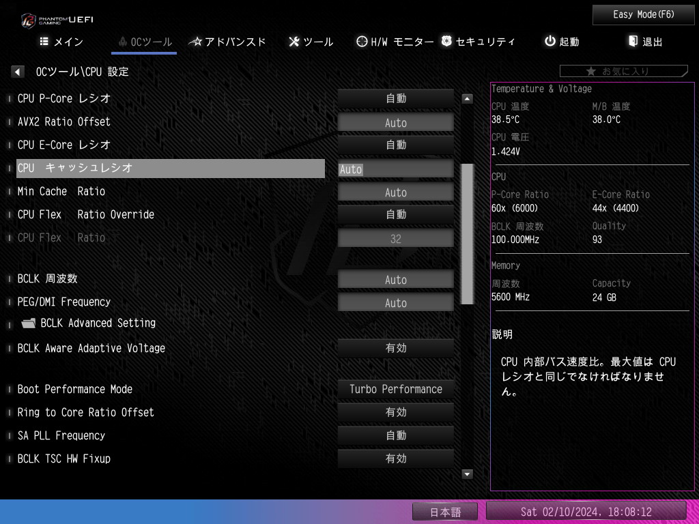
Task: Click the CPU 電圧 1.424V reading
Action: 506,151
